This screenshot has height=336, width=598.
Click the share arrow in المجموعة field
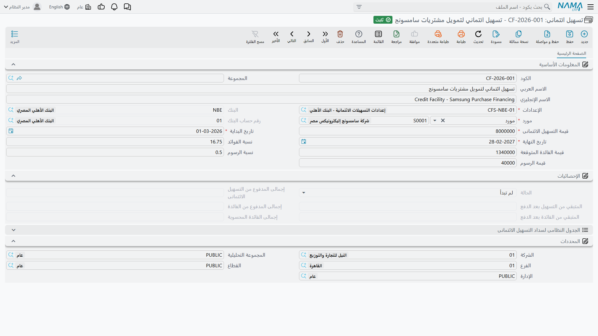coord(19,78)
